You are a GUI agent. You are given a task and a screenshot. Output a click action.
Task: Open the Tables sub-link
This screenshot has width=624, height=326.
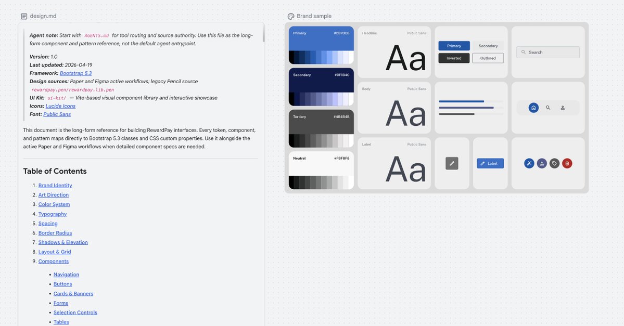click(61, 322)
